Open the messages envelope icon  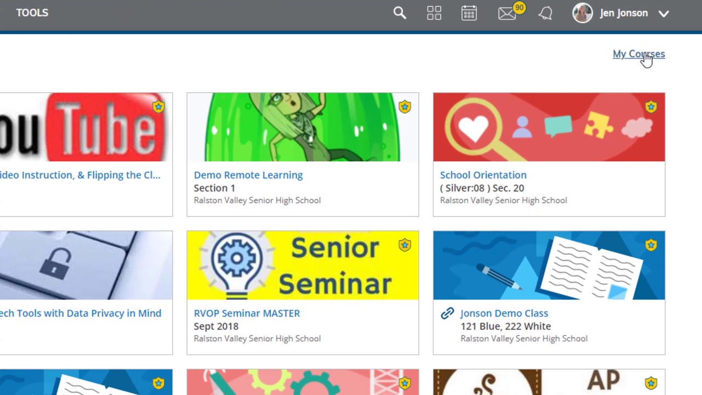pos(507,14)
